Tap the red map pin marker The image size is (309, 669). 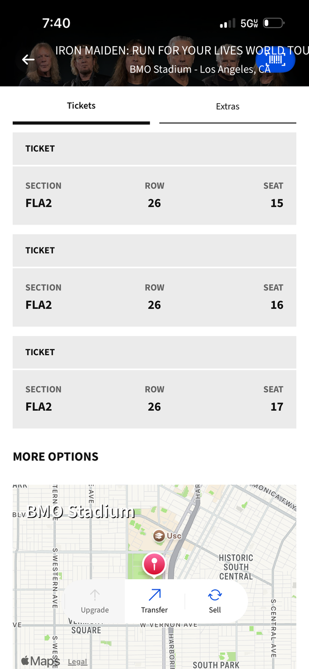pyautogui.click(x=154, y=565)
